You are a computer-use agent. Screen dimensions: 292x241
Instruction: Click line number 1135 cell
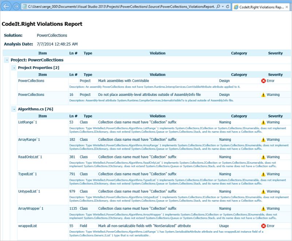(x=73, y=209)
